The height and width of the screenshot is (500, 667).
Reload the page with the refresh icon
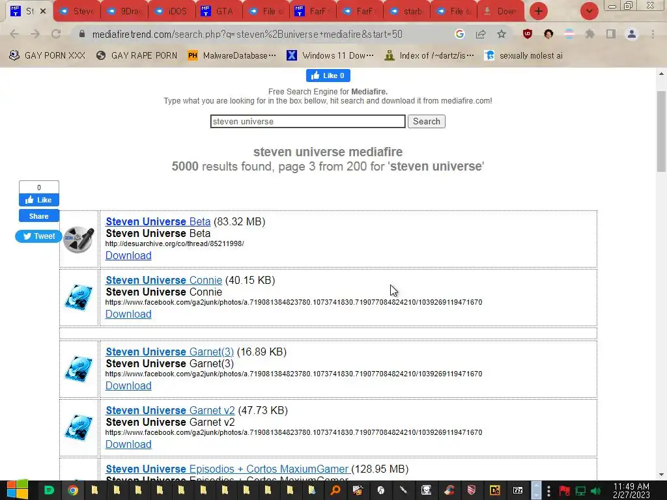click(x=56, y=34)
